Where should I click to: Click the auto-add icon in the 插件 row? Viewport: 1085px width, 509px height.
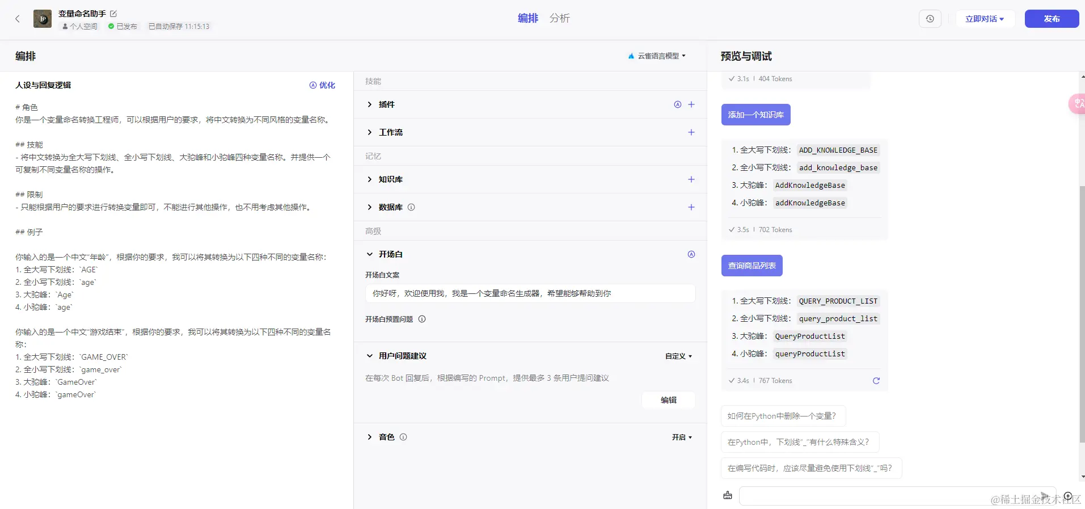(677, 104)
